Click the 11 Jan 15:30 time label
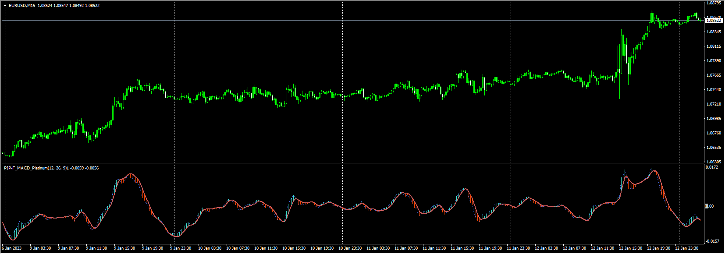Viewport: 725px width, 254px height. [462, 248]
